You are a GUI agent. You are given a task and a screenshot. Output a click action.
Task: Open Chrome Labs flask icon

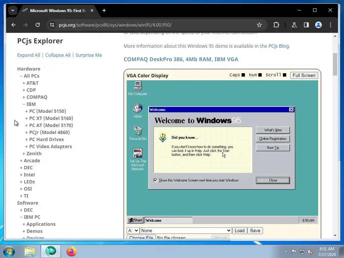(294, 25)
